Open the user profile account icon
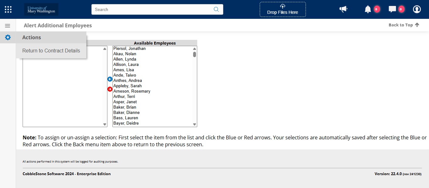The width and height of the screenshot is (429, 188). click(417, 9)
